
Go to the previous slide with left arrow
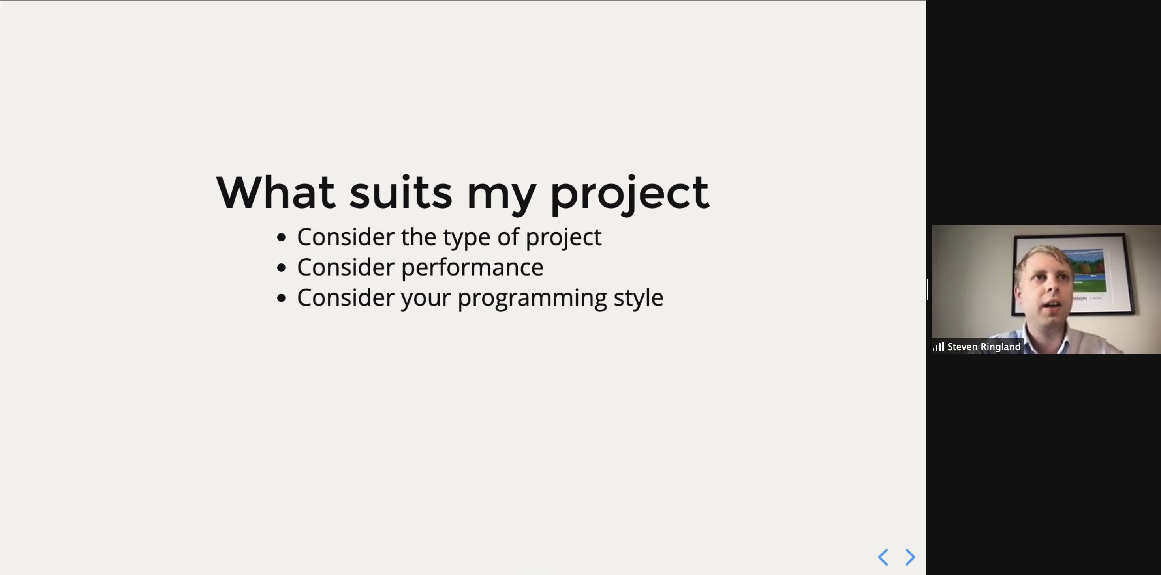[883, 557]
